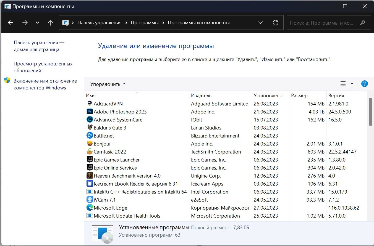374x246 pixels.
Task: Click the Heaven Benchmark icon
Action: [x=90, y=176]
